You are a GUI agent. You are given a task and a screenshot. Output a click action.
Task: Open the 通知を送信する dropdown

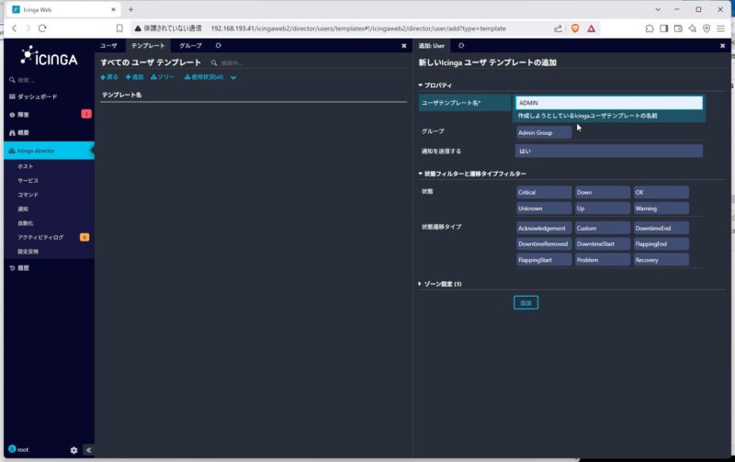609,151
